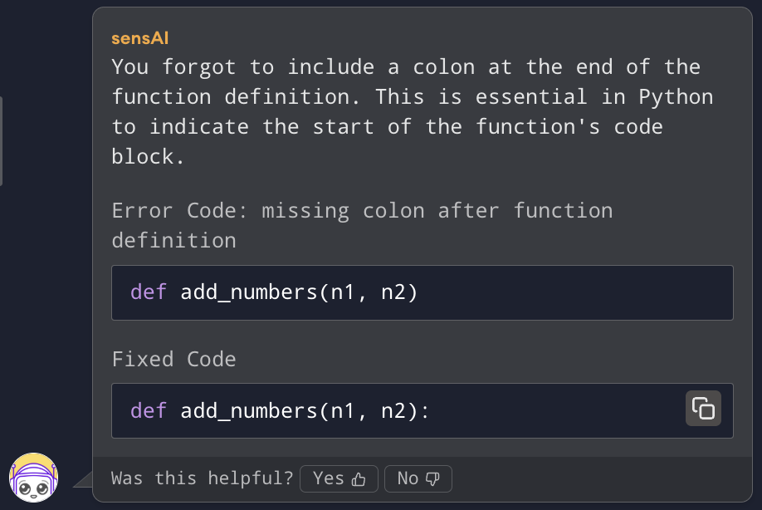The height and width of the screenshot is (510, 762).
Task: Click the grey scrollbar handle at left edge
Action: click(1, 141)
